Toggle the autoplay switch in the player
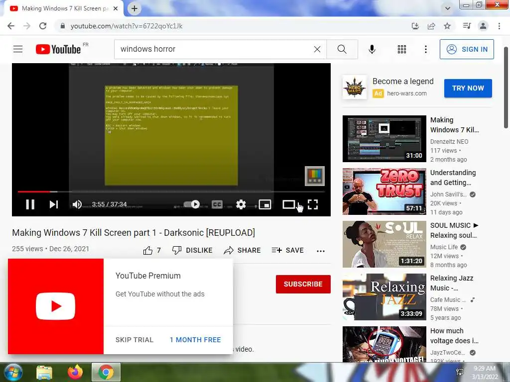Screen dimensions: 510x382 coord(192,204)
